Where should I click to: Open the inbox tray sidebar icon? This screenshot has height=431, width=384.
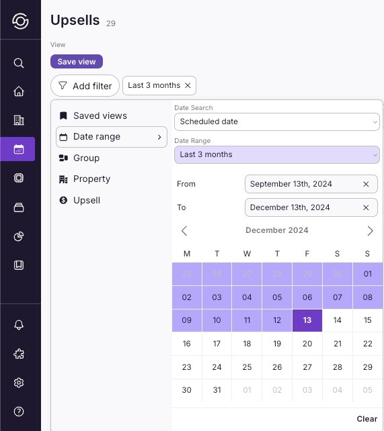19,207
